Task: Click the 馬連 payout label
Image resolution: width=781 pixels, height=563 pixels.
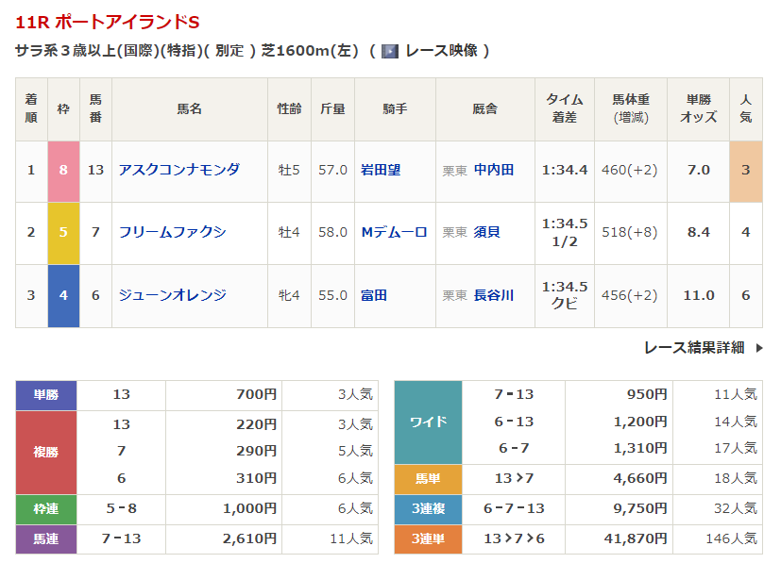Action: tap(46, 538)
